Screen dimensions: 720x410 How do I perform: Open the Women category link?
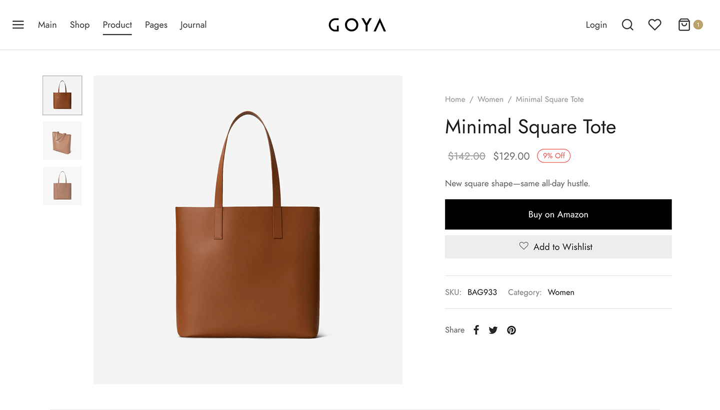click(x=561, y=292)
